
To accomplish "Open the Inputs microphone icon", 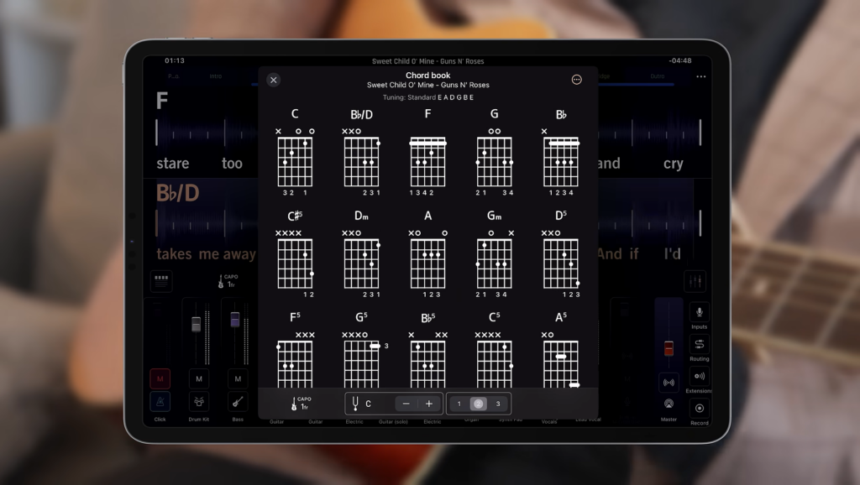I will click(700, 312).
